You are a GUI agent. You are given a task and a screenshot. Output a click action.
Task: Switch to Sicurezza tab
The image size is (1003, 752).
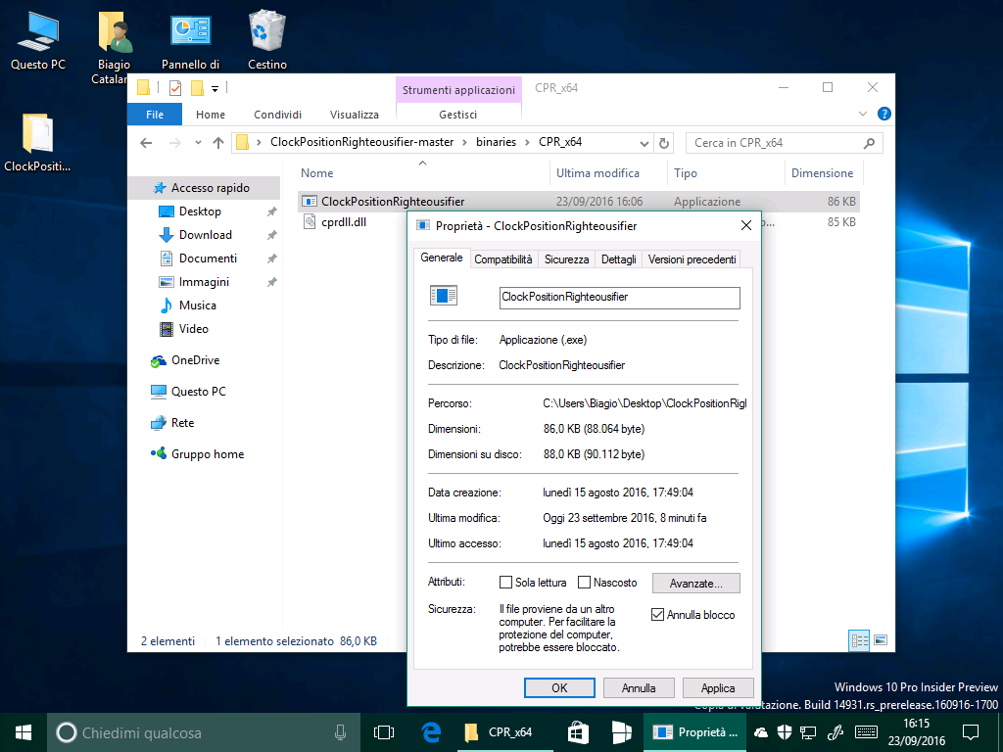click(x=567, y=258)
